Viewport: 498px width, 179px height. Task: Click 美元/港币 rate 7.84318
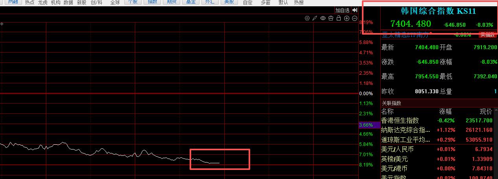tap(482, 168)
